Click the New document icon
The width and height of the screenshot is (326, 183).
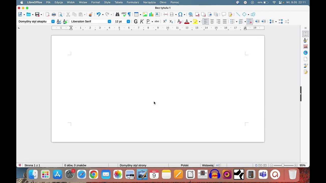(20, 14)
